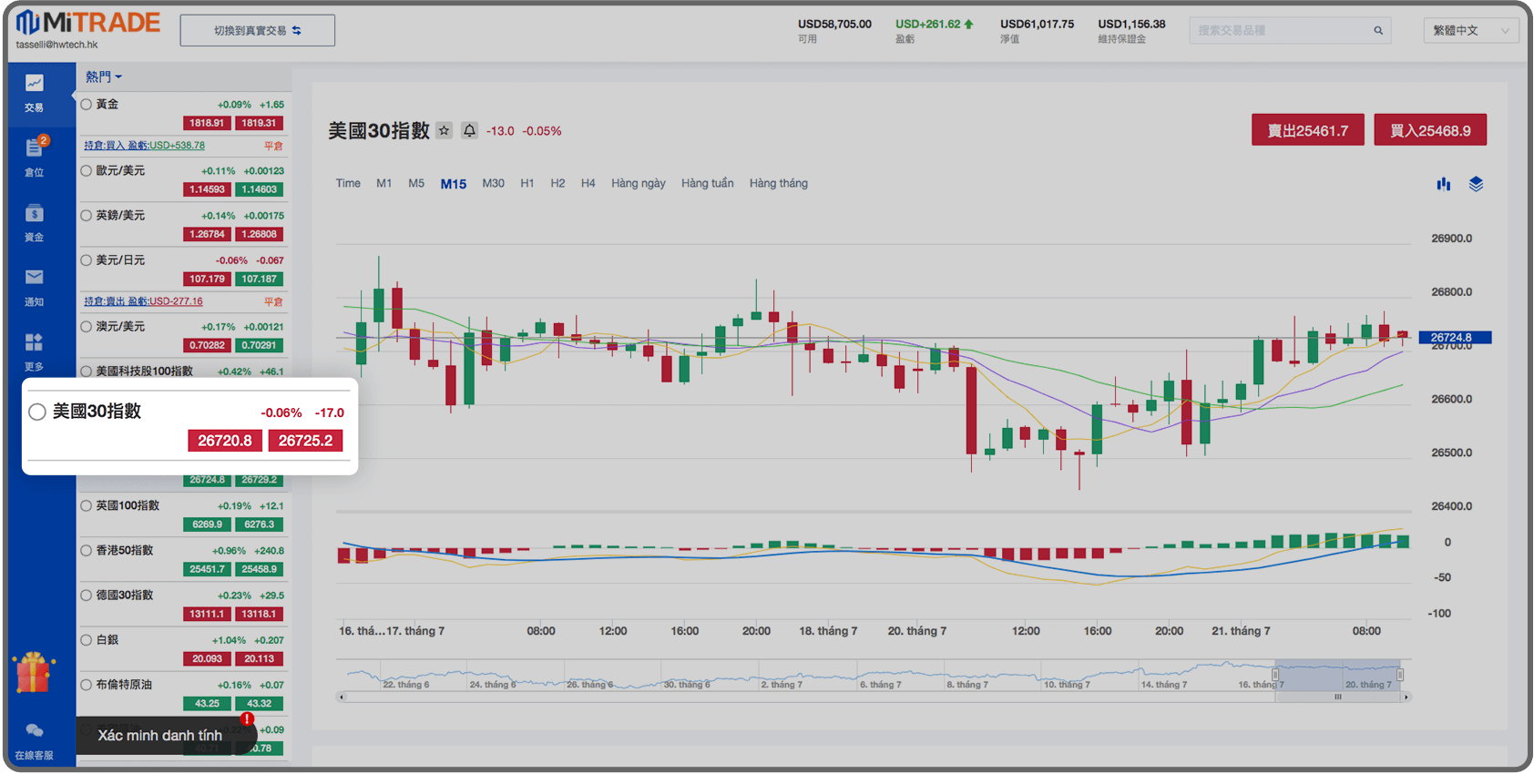Image resolution: width=1534 pixels, height=774 pixels.
Task: Open the 更多 more apps icon
Action: (x=34, y=351)
